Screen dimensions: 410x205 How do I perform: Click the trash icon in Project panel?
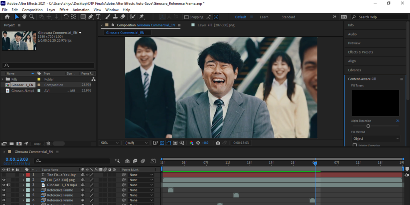(x=48, y=143)
